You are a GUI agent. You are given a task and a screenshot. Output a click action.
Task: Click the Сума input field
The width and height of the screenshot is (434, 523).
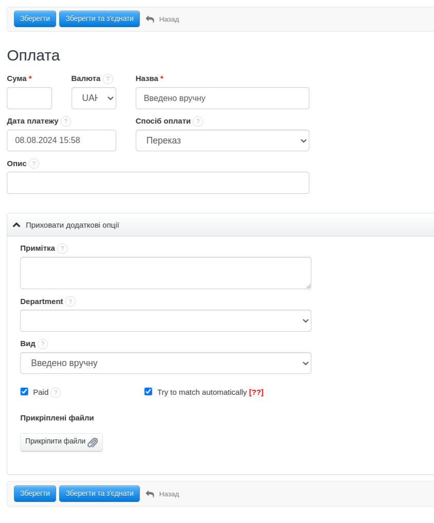pyautogui.click(x=29, y=98)
